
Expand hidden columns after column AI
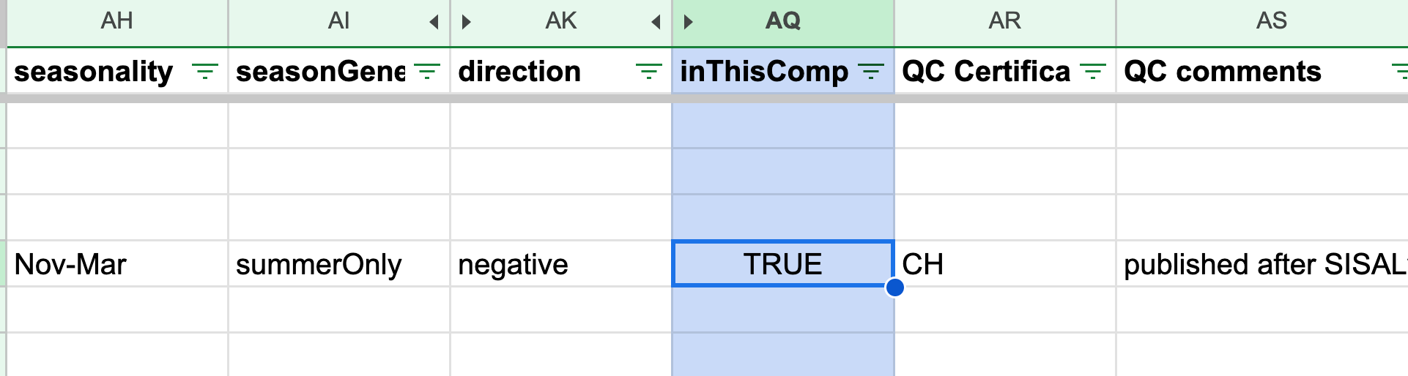(434, 22)
